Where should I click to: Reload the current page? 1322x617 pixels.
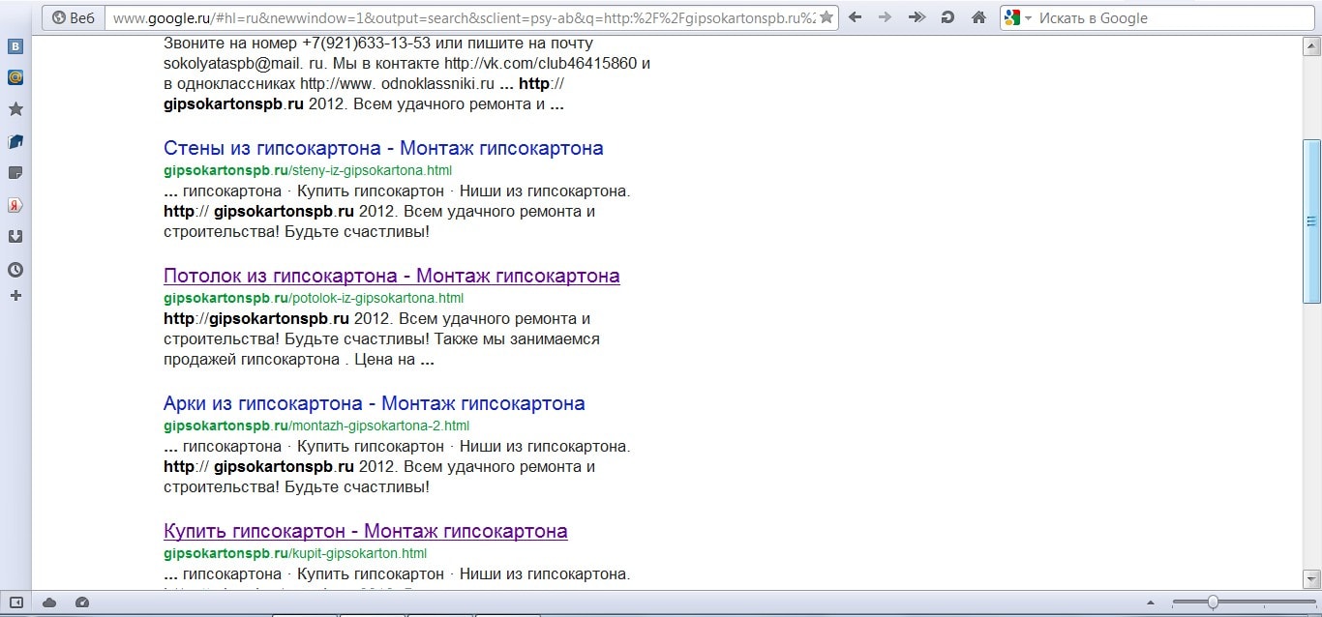(947, 17)
